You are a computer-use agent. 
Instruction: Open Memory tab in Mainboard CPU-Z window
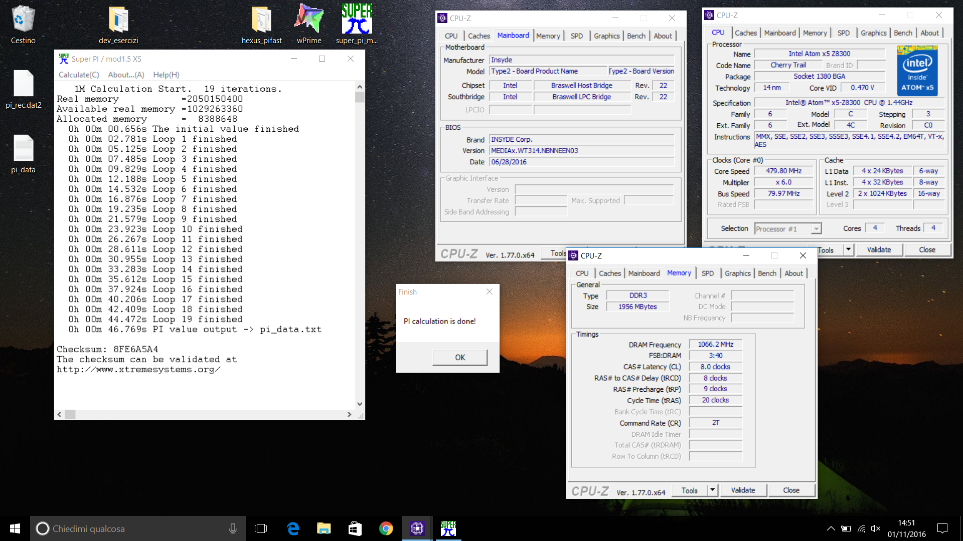[x=548, y=36]
